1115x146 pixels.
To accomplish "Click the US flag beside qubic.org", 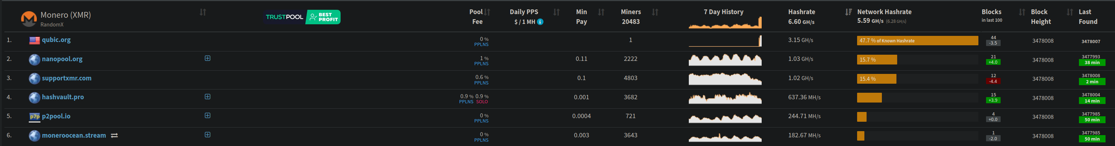I will click(x=35, y=41).
